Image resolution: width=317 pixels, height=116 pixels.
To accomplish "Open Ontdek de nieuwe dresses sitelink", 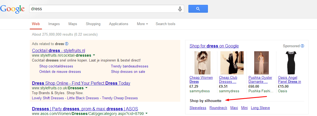I will pos(60,71).
